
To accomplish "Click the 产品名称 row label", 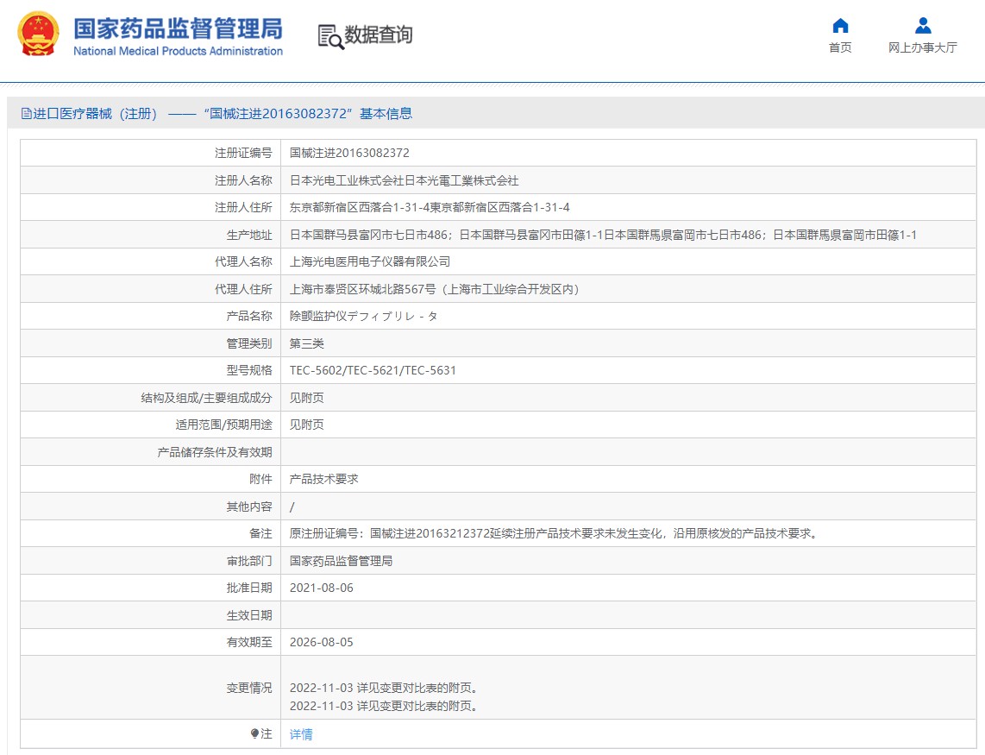I will coord(249,316).
